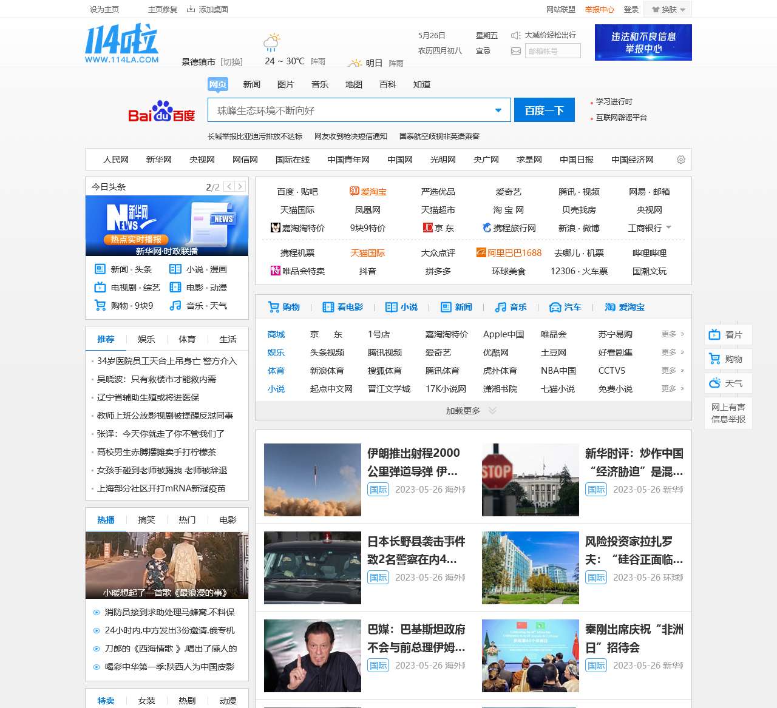Open navigation settings gear icon

click(x=681, y=160)
